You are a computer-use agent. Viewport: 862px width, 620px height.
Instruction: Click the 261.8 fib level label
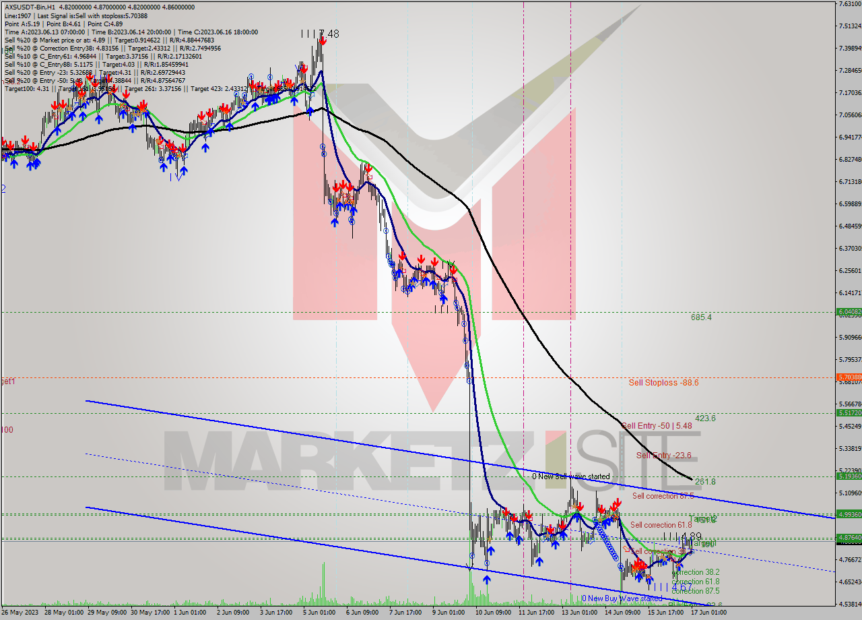click(x=705, y=482)
